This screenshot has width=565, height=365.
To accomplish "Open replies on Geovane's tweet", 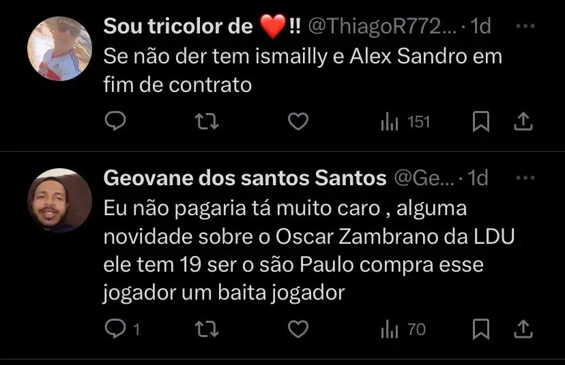I will pyautogui.click(x=121, y=329).
